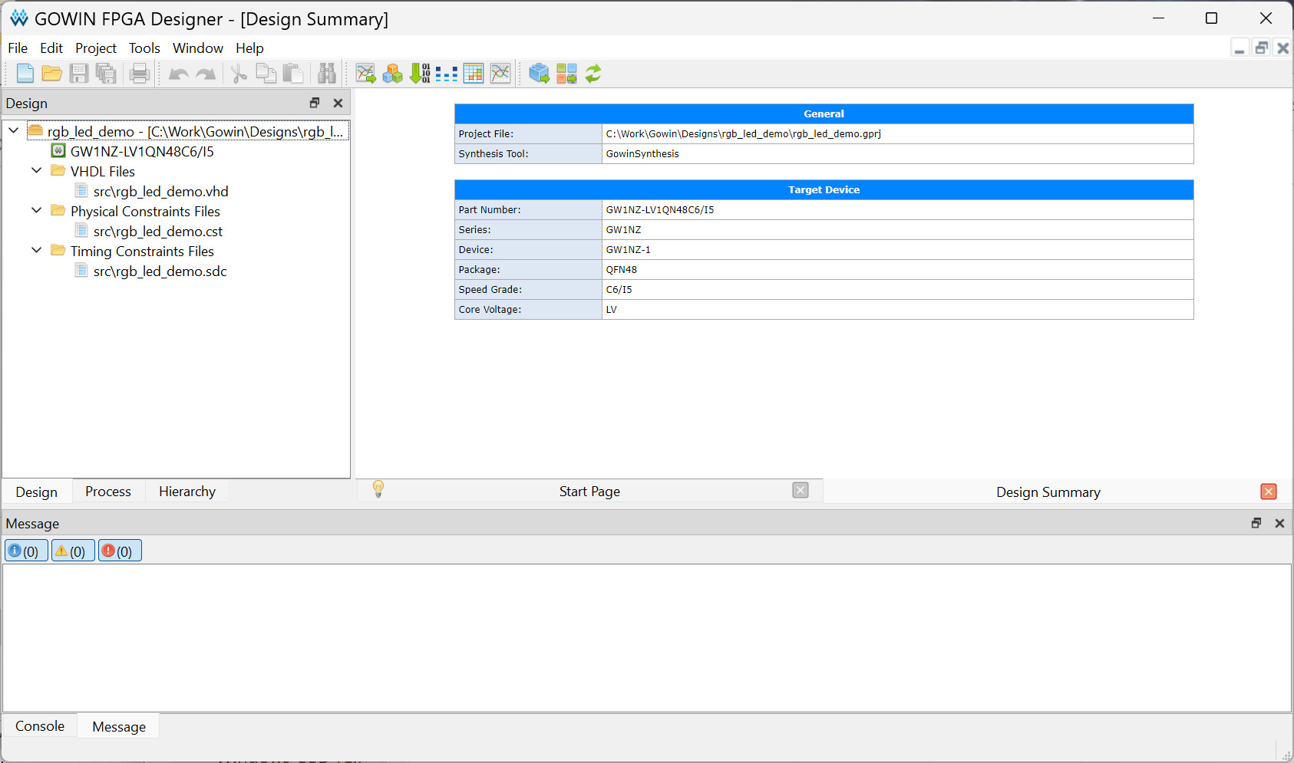Open the Help menu
The image size is (1294, 763).
click(x=249, y=48)
